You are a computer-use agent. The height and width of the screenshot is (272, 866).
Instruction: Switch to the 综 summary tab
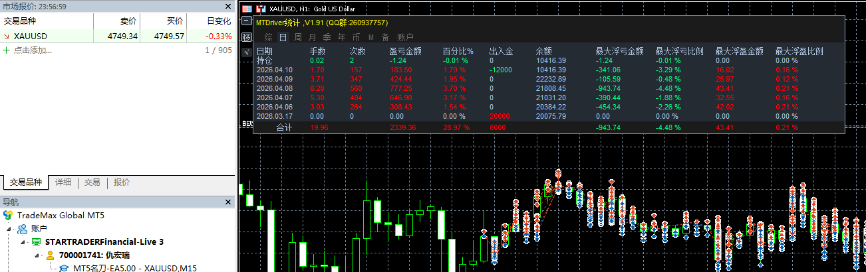pyautogui.click(x=269, y=37)
